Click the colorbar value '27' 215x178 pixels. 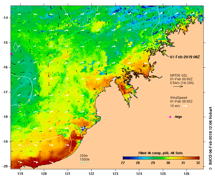(123, 163)
